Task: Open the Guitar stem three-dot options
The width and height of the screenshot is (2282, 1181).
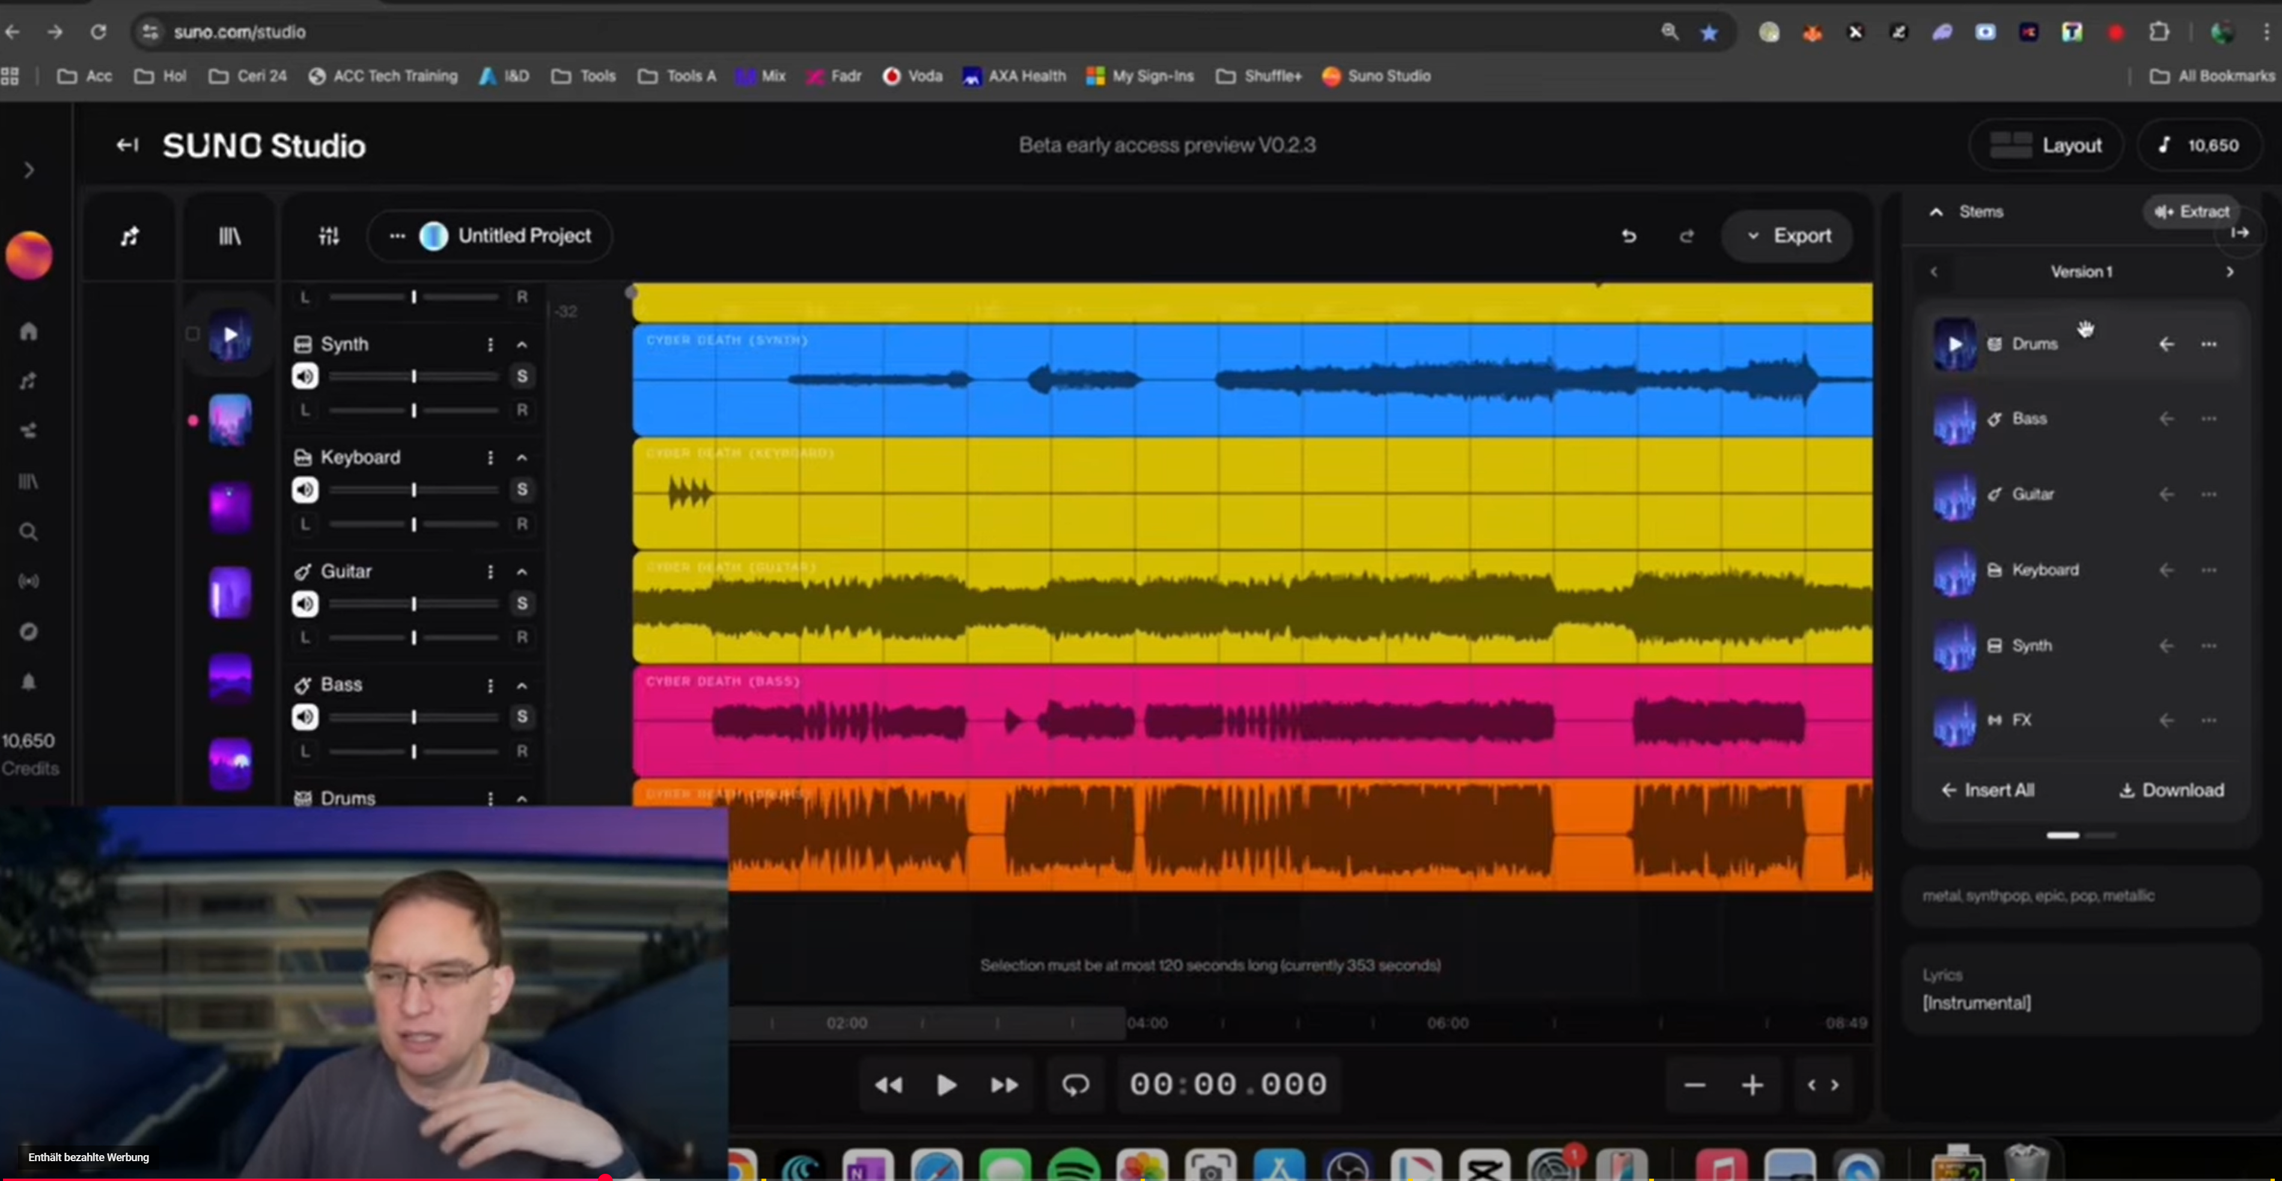Action: coord(2209,495)
